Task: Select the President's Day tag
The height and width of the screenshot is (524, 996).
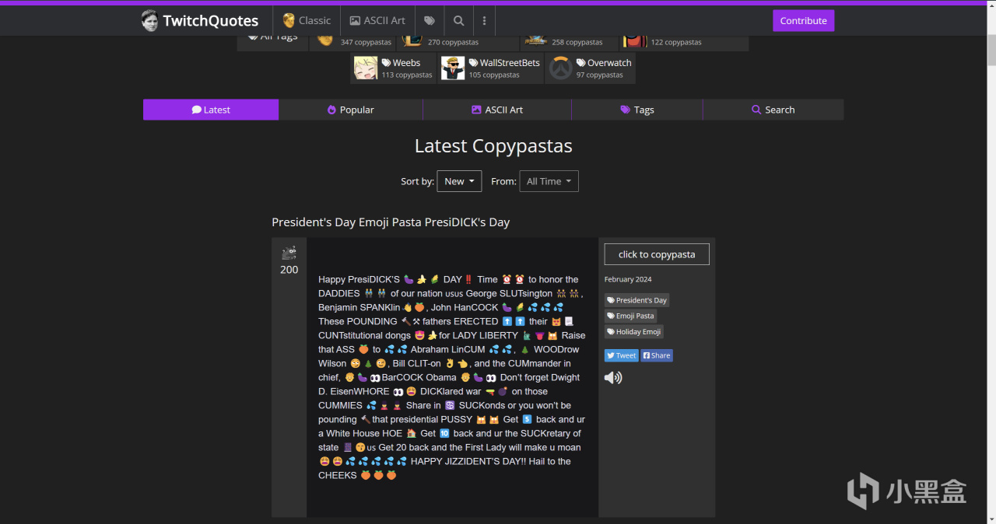Action: (x=637, y=300)
